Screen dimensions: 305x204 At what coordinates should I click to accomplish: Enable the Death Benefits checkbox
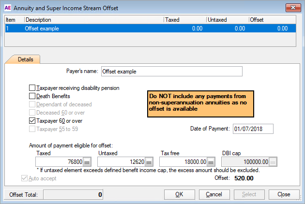pos(32,96)
